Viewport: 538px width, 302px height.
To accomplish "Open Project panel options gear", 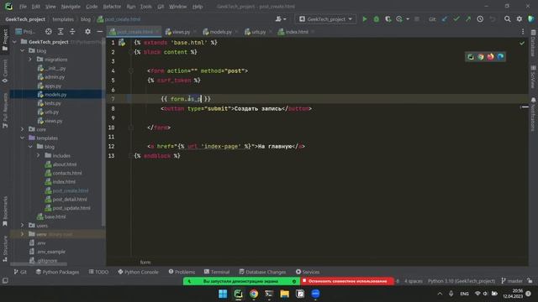I will (87, 32).
